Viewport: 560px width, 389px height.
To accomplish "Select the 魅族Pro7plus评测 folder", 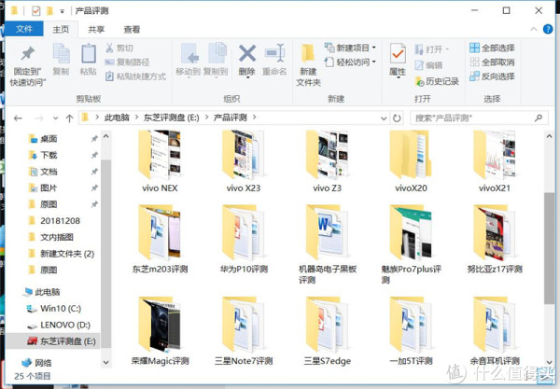I will tap(411, 244).
